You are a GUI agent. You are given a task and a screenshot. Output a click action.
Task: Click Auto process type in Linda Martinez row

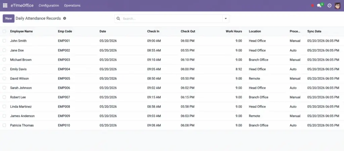pyautogui.click(x=293, y=106)
